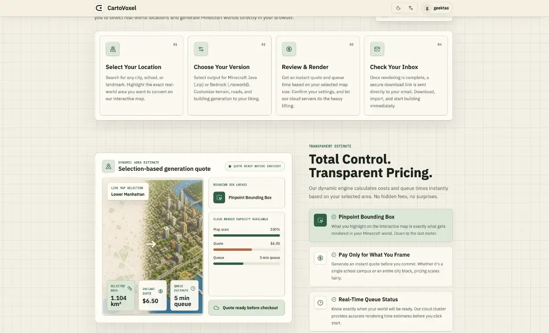Click the sliders icon on Choose Your Version
Screen dimensions: 549x333
pos(201,49)
